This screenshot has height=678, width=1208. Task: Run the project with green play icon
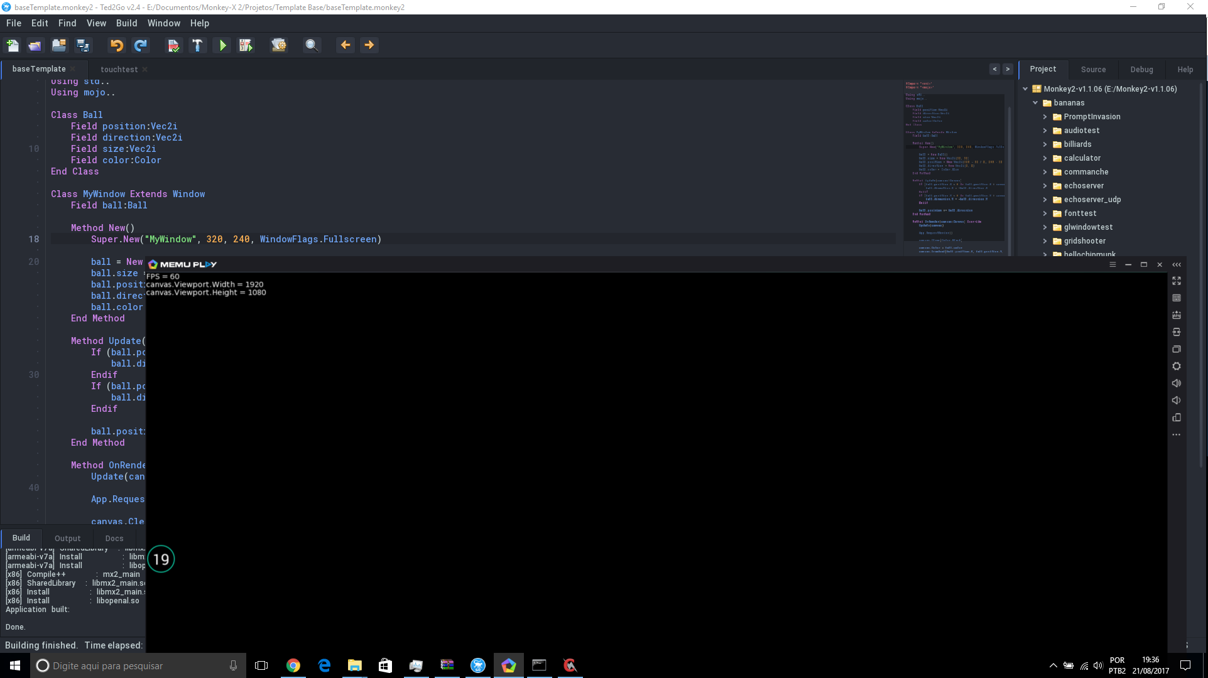tap(222, 45)
